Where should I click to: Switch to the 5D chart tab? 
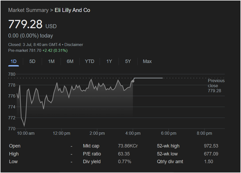[x=32, y=61]
